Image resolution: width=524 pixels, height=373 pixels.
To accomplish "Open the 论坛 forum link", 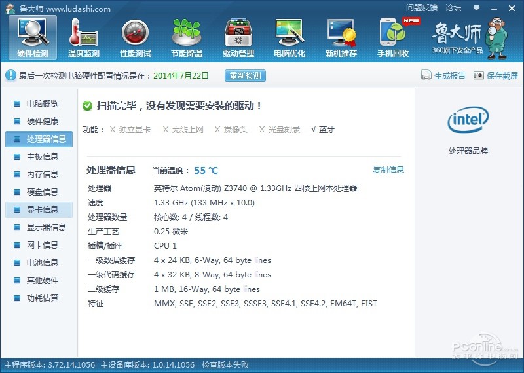I will tap(453, 8).
